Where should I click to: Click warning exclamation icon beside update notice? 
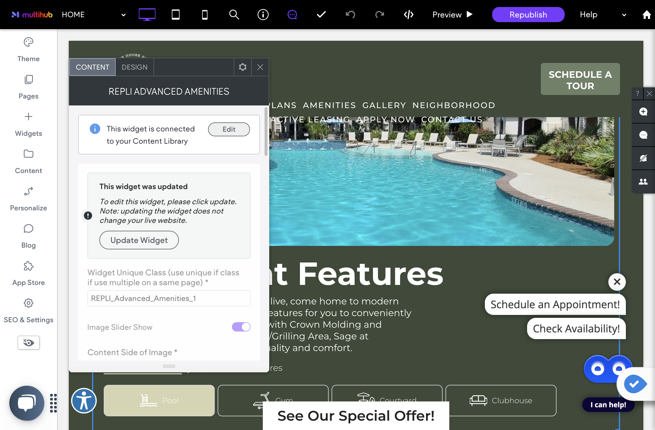click(88, 216)
